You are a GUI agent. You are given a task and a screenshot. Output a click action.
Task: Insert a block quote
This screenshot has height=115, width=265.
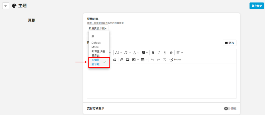tap(115, 60)
